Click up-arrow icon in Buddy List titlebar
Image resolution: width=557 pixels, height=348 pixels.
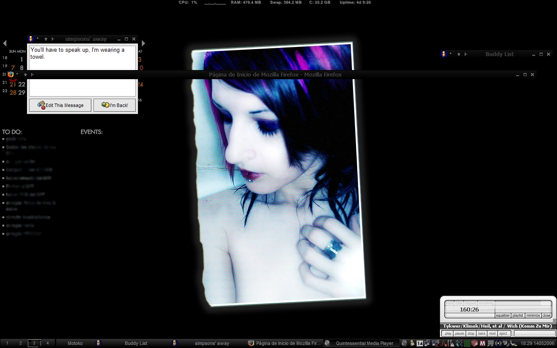[x=459, y=54]
